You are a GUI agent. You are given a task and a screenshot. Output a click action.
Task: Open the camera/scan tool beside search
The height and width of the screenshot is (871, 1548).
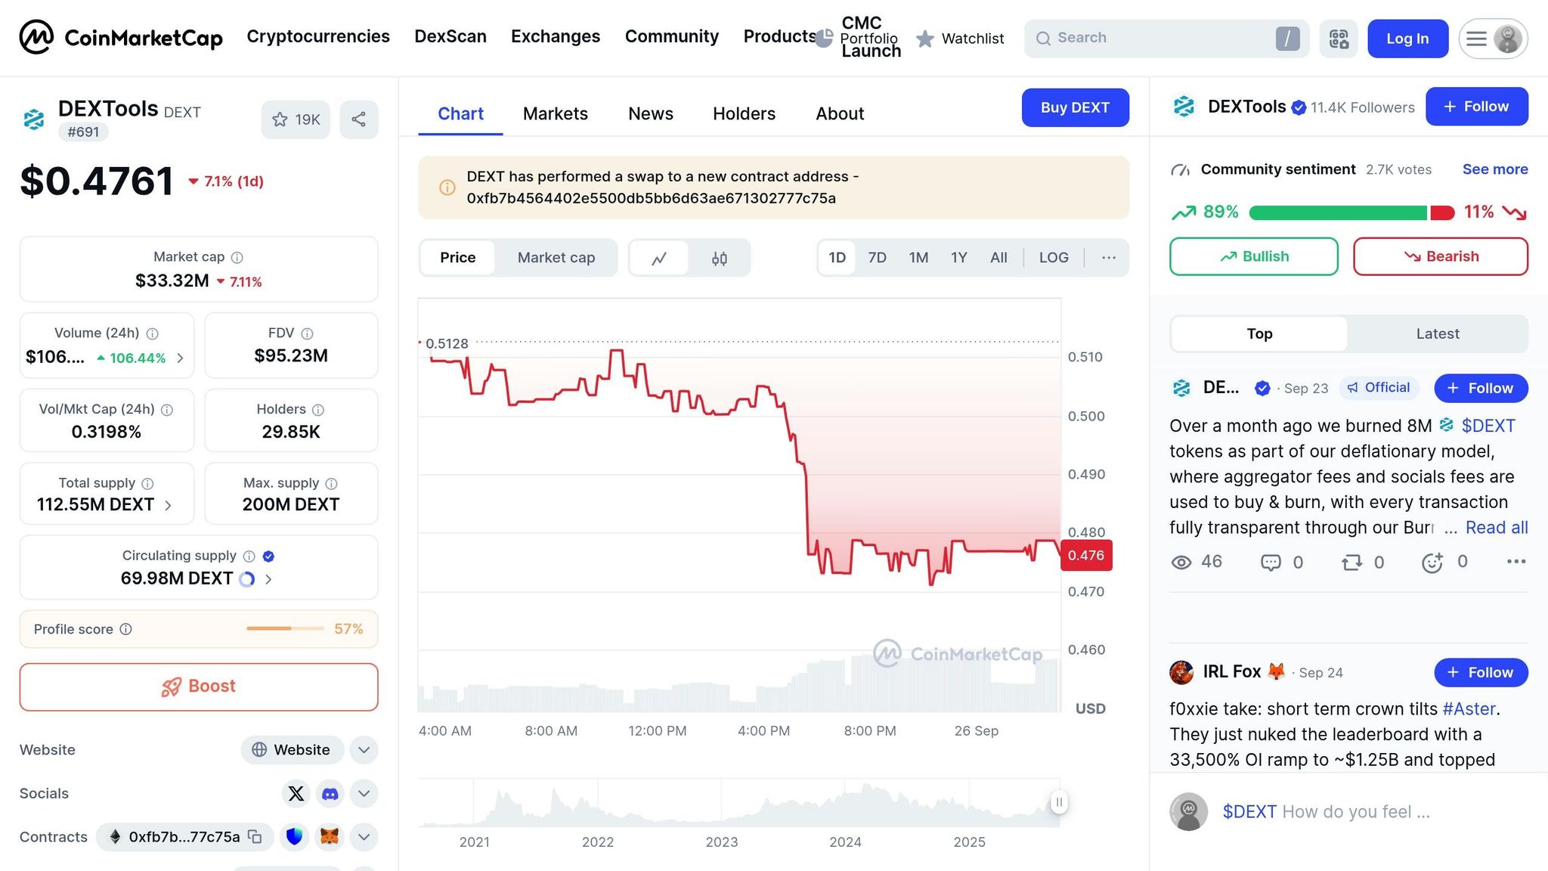(x=1338, y=38)
